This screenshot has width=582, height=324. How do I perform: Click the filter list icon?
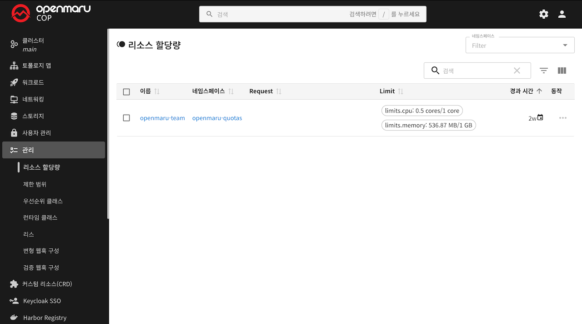[544, 71]
